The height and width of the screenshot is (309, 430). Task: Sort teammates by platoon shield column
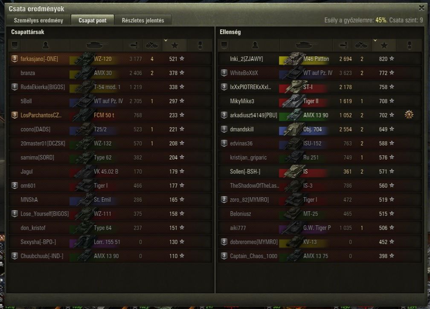point(15,45)
